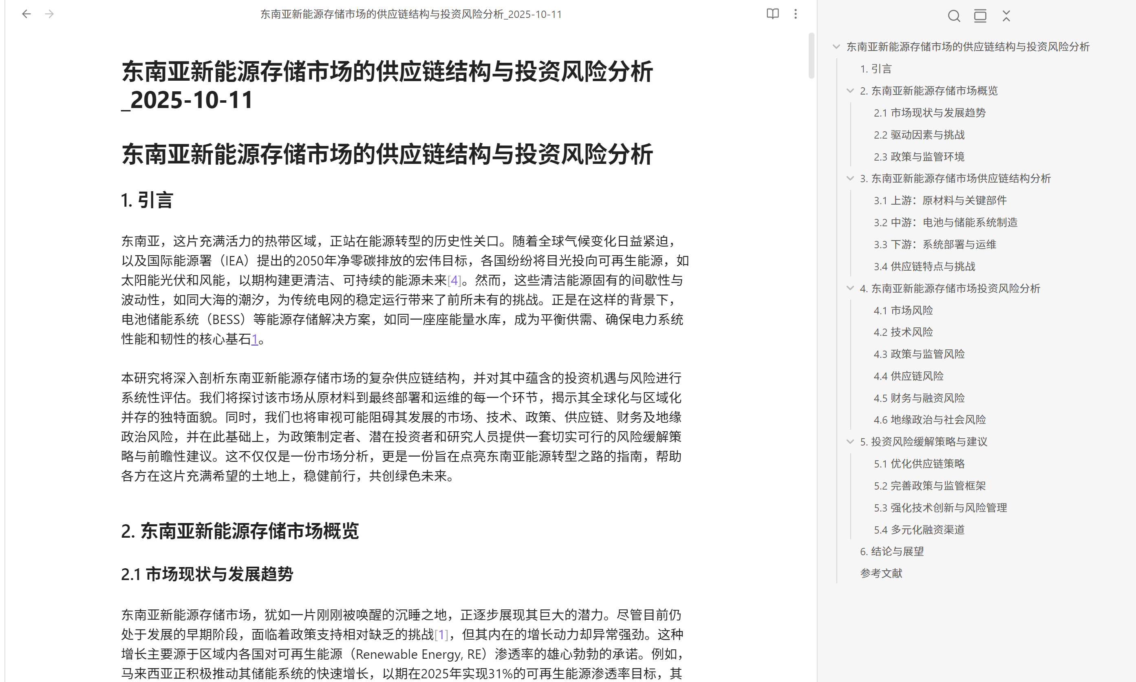Collapse section 5 投资风险缓解策略 chevron
The height and width of the screenshot is (682, 1136).
tap(850, 441)
